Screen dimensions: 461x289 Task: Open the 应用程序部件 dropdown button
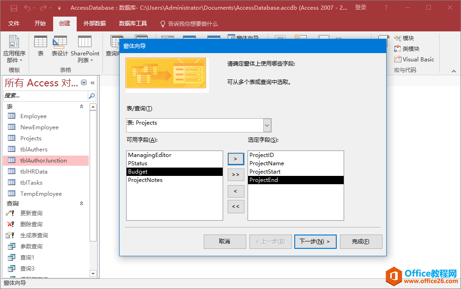(x=14, y=49)
